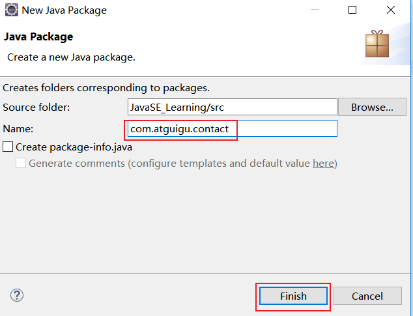The height and width of the screenshot is (316, 413).
Task: Click into the Name field containing com.atguigu.contact
Action: pyautogui.click(x=233, y=128)
